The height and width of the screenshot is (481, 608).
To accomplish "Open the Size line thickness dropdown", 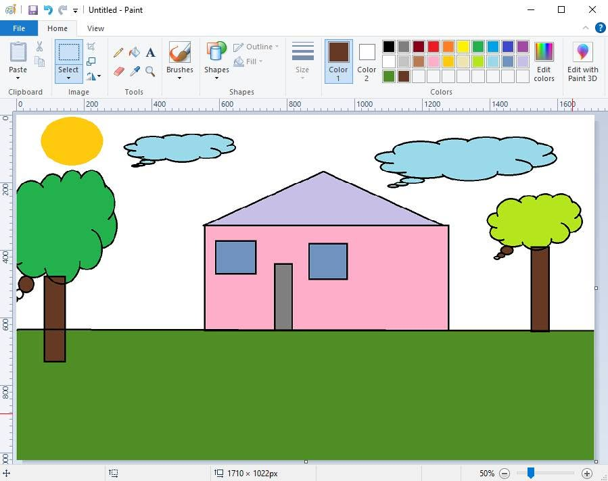I will 302,60.
